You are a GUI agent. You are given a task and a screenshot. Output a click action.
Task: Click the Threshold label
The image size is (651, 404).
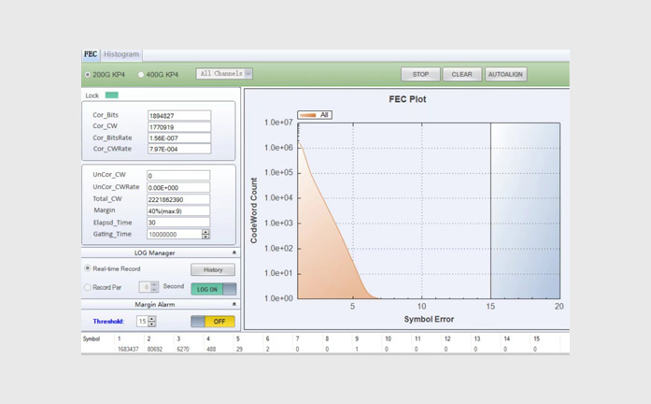pyautogui.click(x=108, y=322)
